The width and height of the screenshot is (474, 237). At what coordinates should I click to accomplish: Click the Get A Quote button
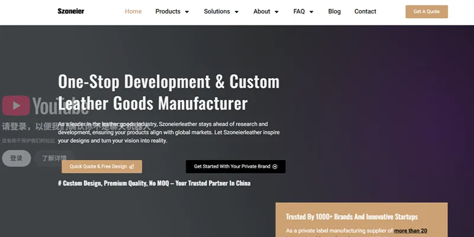tap(427, 11)
